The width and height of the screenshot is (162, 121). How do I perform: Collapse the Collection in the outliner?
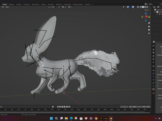pyautogui.click(x=155, y=12)
